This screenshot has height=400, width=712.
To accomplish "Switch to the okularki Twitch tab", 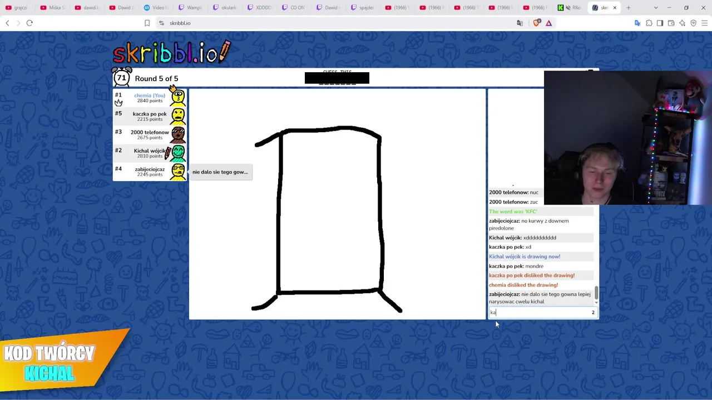I will [x=224, y=8].
